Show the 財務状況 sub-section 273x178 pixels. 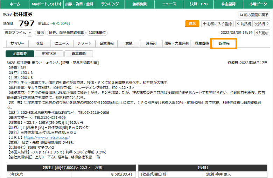click(x=49, y=54)
